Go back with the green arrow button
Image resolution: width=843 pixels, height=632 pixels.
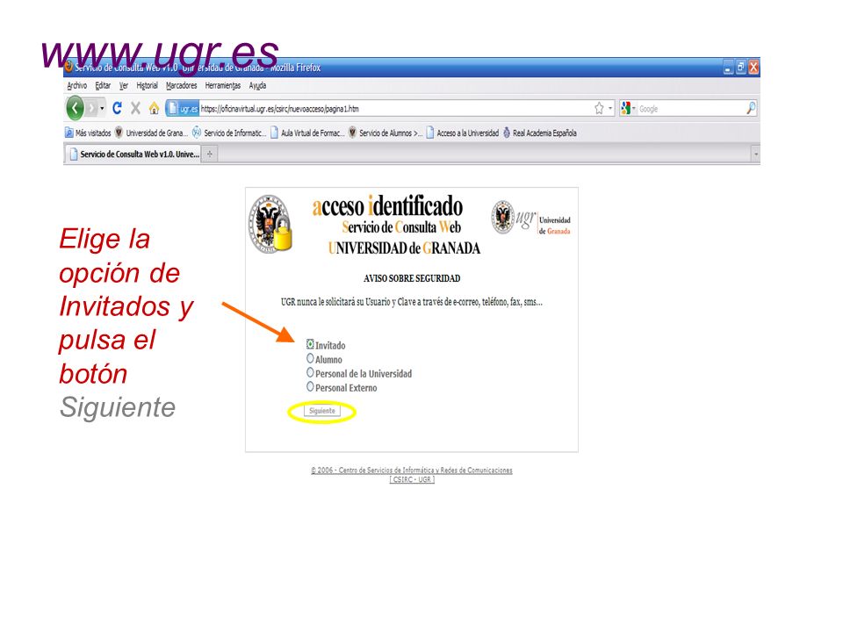coord(75,109)
